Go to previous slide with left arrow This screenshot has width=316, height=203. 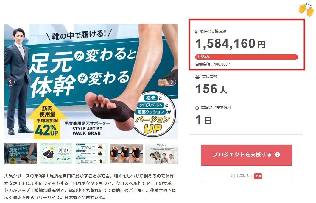point(10,82)
